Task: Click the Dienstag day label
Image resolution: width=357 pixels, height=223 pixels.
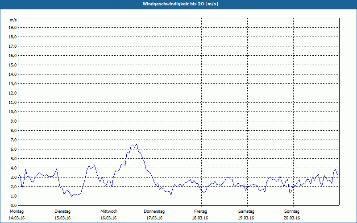Action: pos(62,211)
